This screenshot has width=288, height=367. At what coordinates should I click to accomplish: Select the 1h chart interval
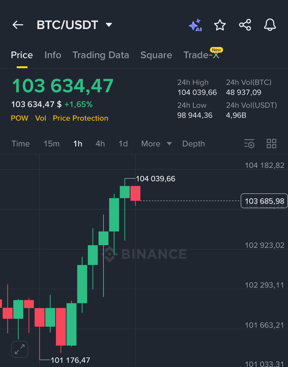[x=78, y=144]
